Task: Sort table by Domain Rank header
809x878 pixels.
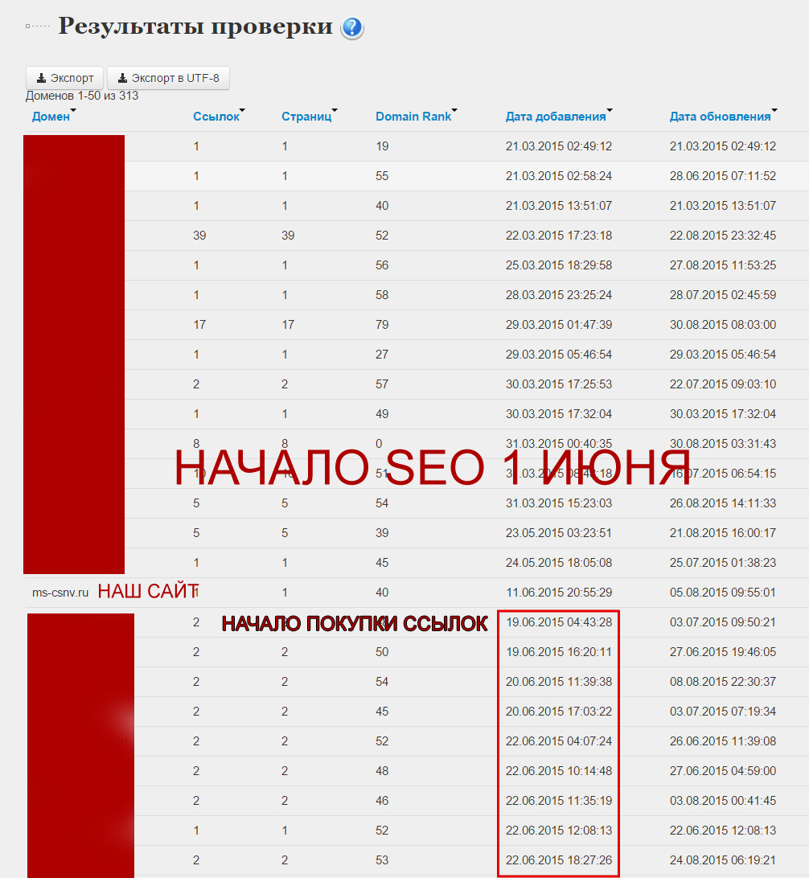Action: (413, 117)
